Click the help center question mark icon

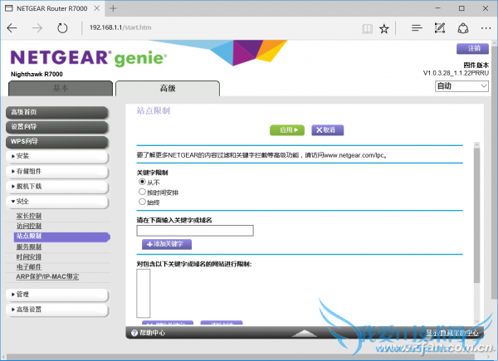134,333
